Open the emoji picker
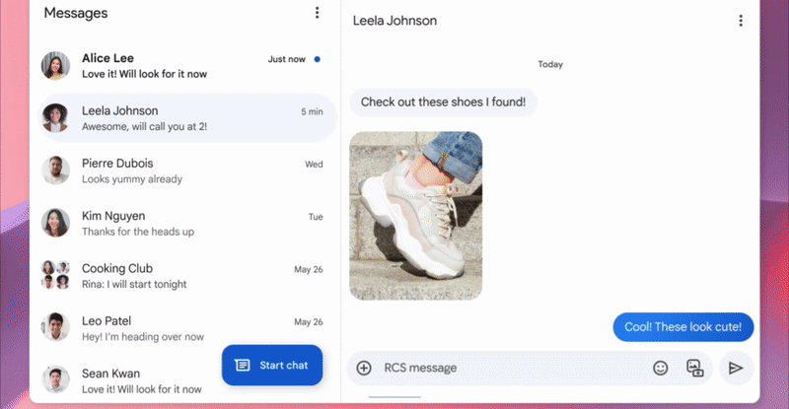This screenshot has height=409, width=789. tap(660, 368)
